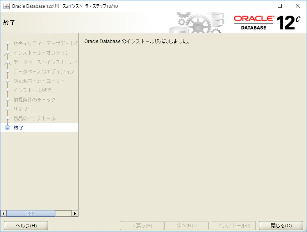Click the Java installer icon in title bar
Screen dimensions: 307x232
point(7,6)
